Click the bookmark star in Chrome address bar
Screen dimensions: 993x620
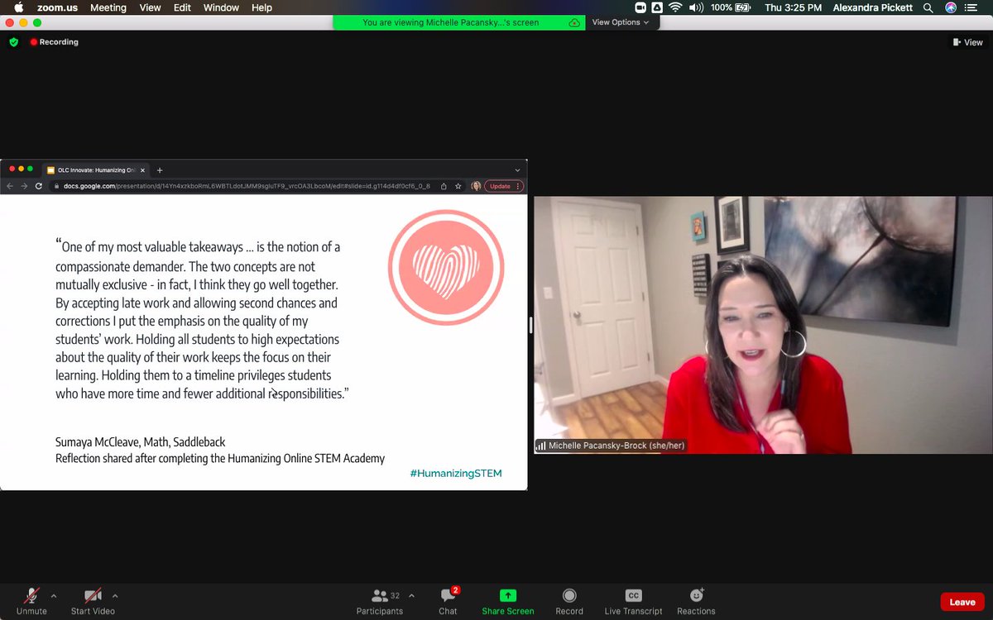coord(458,186)
